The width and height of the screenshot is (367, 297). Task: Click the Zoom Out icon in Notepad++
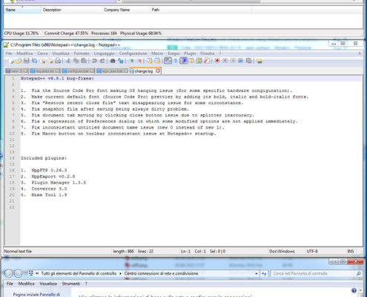pyautogui.click(x=139, y=61)
